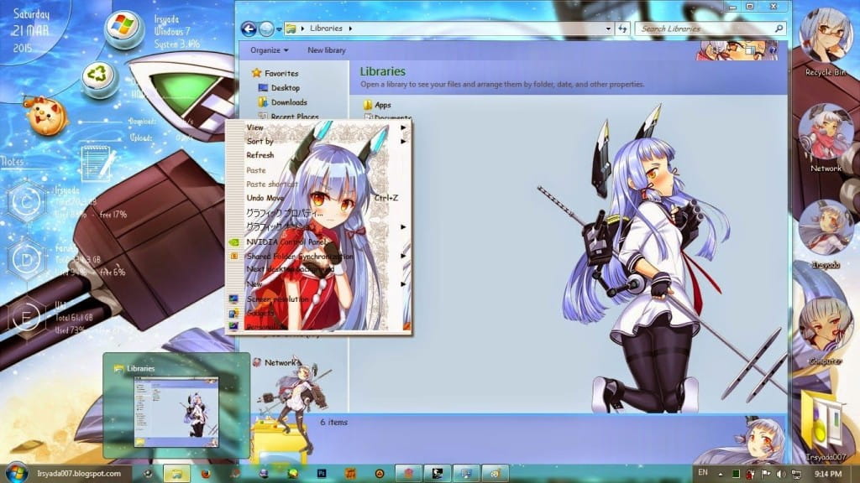Open the Apps library folder

(x=382, y=105)
